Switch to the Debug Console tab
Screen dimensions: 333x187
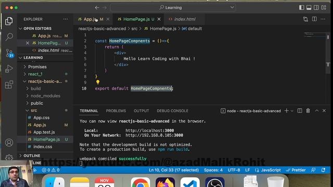coord(172,111)
